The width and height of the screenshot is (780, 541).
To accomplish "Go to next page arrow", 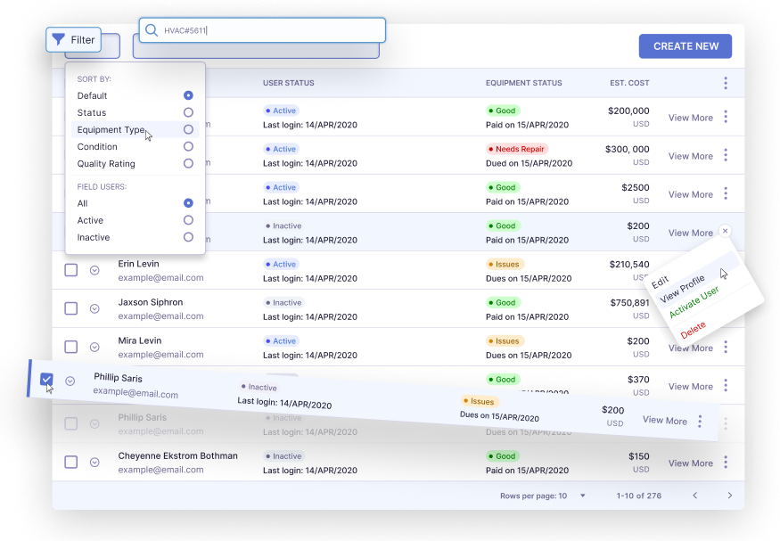I will click(x=729, y=496).
